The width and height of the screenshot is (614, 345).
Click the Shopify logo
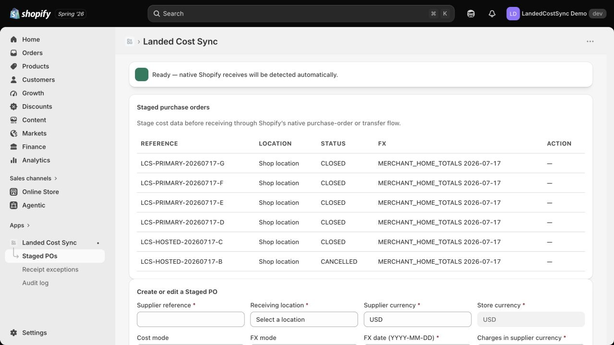(x=30, y=14)
